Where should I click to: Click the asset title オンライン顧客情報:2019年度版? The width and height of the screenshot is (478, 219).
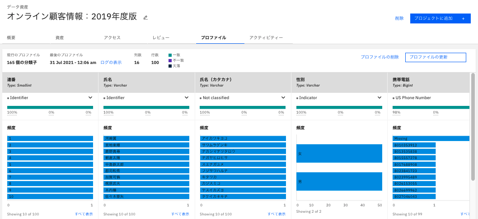[72, 16]
